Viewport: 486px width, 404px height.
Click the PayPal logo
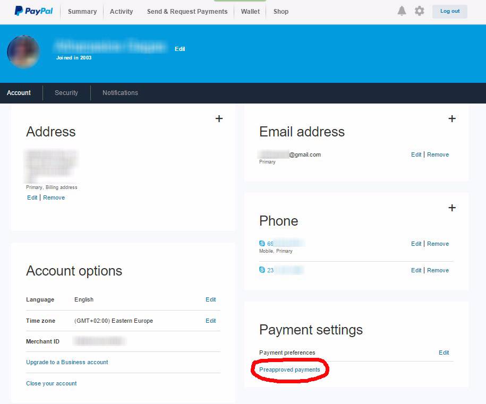33,11
